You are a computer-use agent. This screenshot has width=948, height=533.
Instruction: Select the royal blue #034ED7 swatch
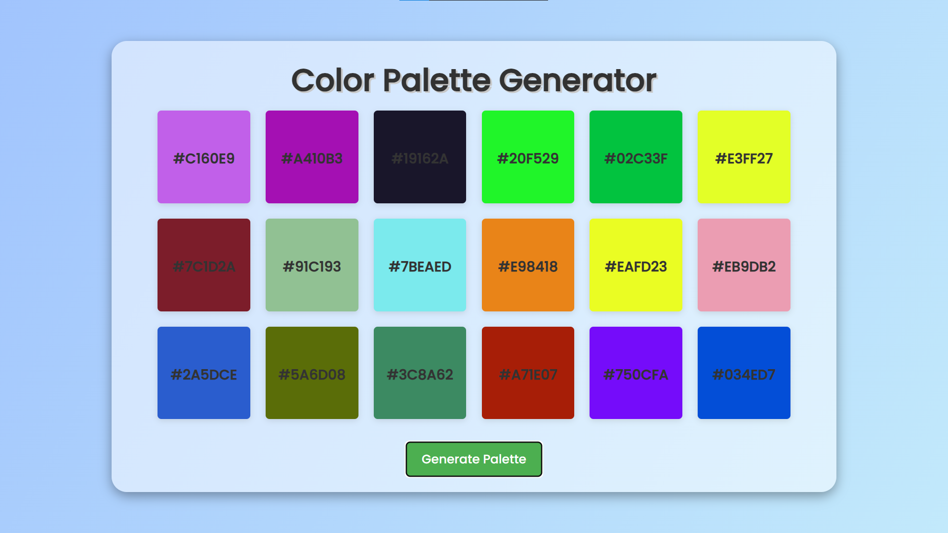click(744, 373)
